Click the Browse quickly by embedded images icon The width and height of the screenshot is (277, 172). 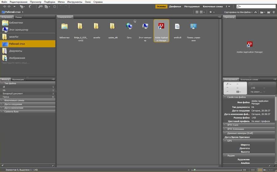click(x=197, y=12)
